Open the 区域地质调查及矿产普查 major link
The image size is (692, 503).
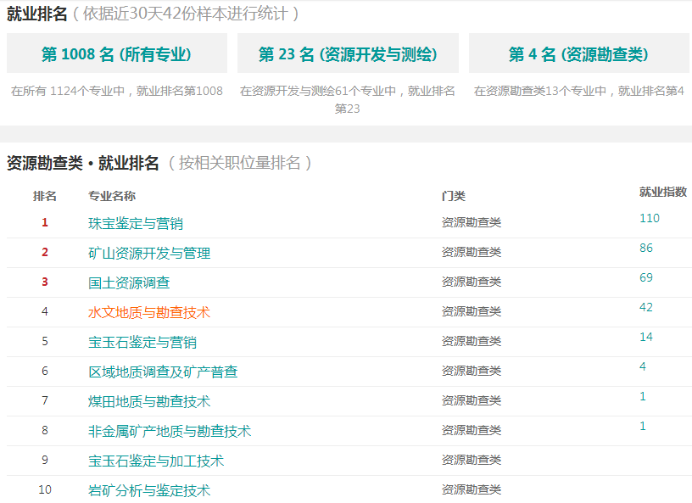coord(163,372)
